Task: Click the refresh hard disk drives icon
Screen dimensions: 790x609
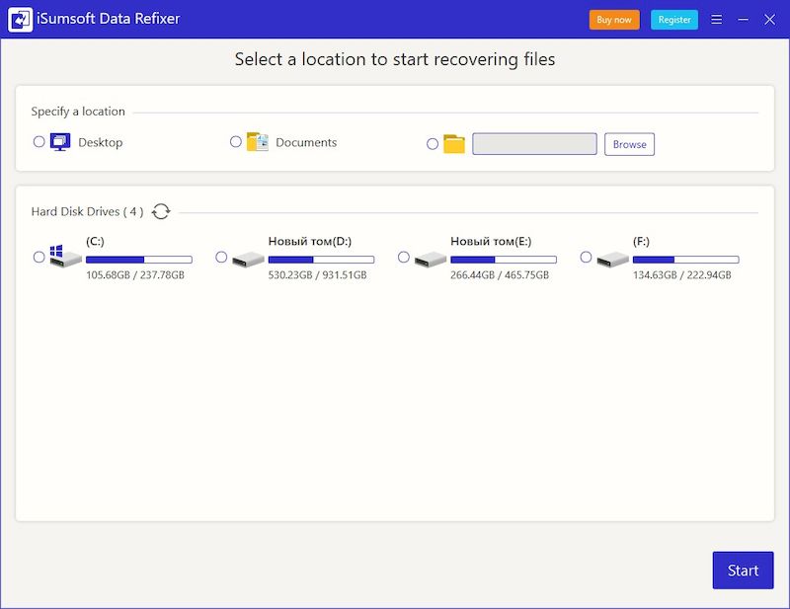Action: click(161, 211)
